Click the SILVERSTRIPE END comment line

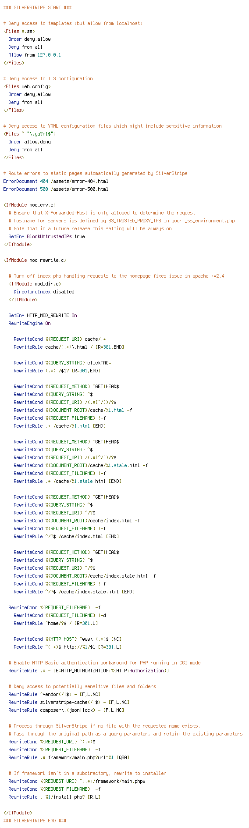pyautogui.click(x=35, y=821)
